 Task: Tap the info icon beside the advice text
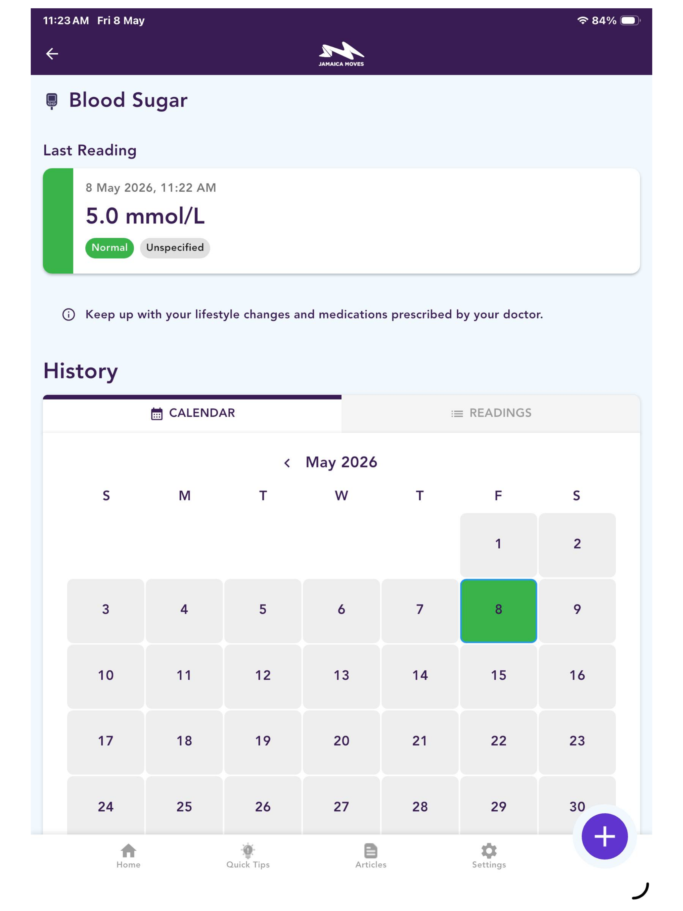(x=68, y=315)
